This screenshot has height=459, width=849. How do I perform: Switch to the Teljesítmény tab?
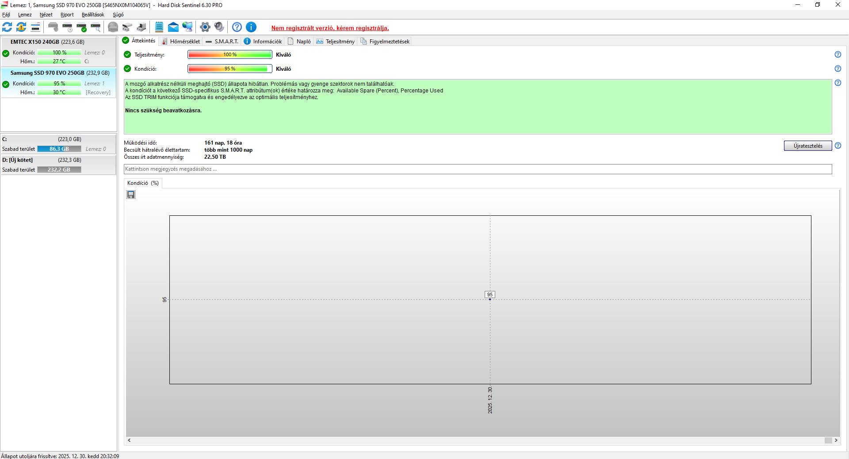coord(336,42)
